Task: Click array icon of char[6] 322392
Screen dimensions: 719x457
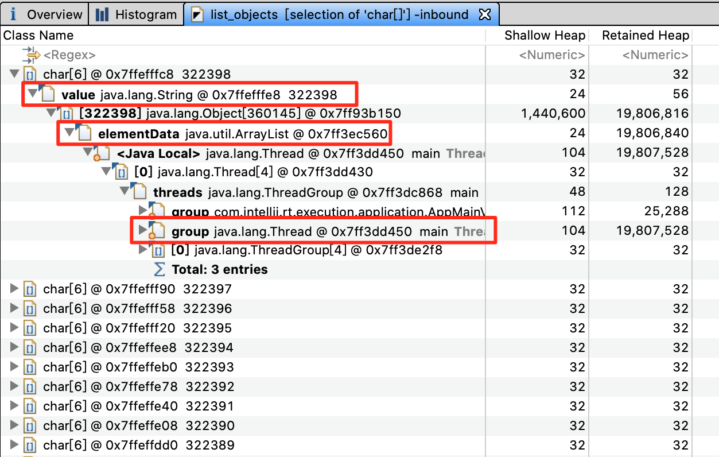Action: [x=30, y=386]
